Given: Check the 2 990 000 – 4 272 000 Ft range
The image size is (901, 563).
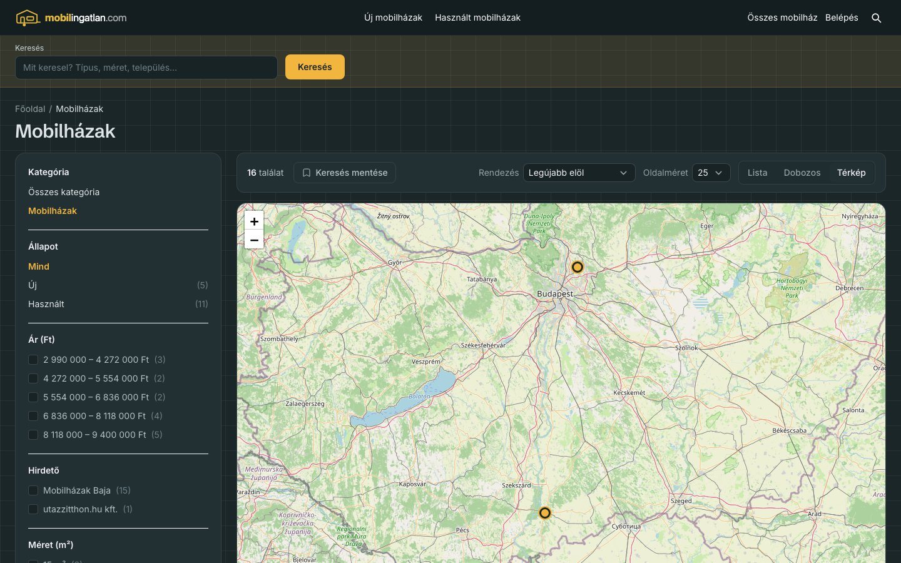Looking at the screenshot, I should pos(33,360).
